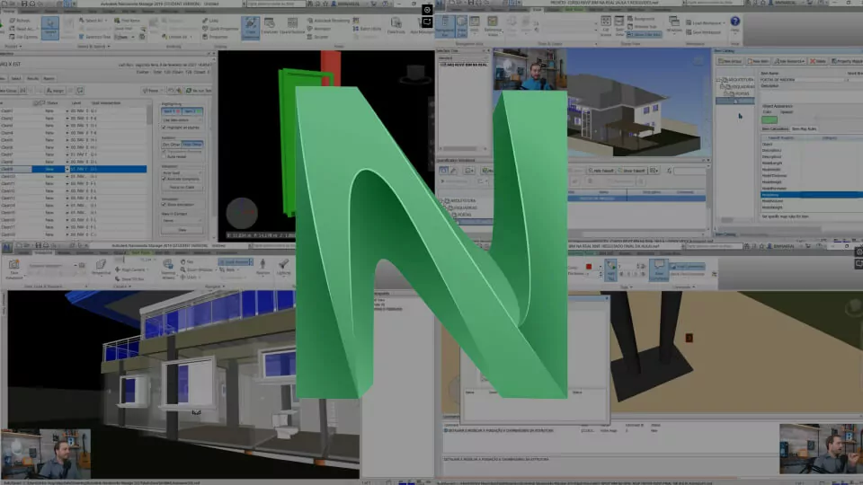The image size is (863, 485).
Task: Open Steering Wheels in the Navigate panel
Action: tap(168, 268)
